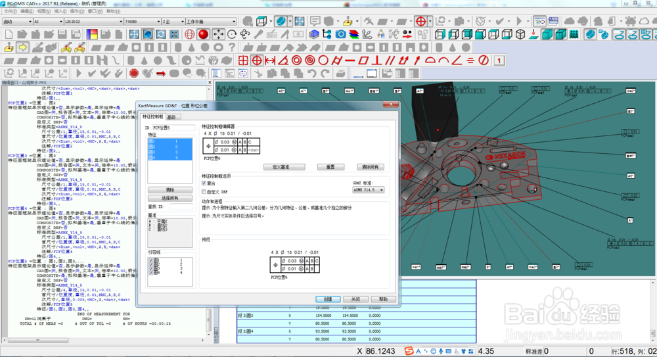Select the 特征控制框 tab
This screenshot has width=657, height=357.
[152, 116]
